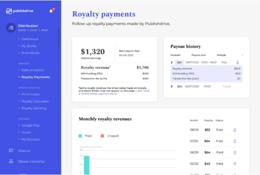Image resolution: width=260 pixels, height=175 pixels.
Task: Open the Dashboard menu item
Action: click(x=30, y=39)
